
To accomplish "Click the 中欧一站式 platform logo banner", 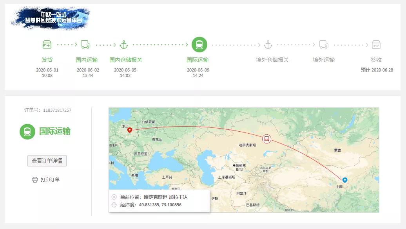I will (50, 18).
